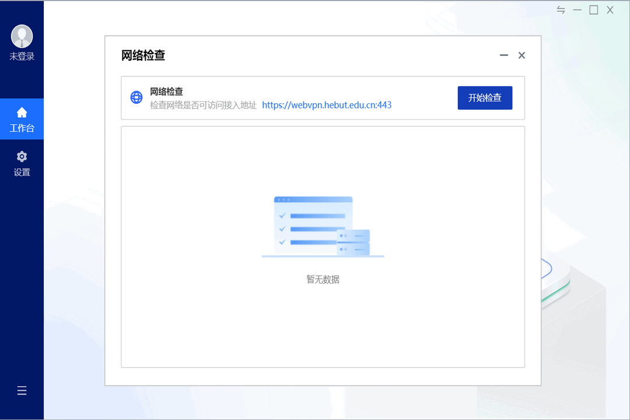This screenshot has height=420, width=630.
Task: Click the 网络检查 row heading inside the panel
Action: coord(168,92)
